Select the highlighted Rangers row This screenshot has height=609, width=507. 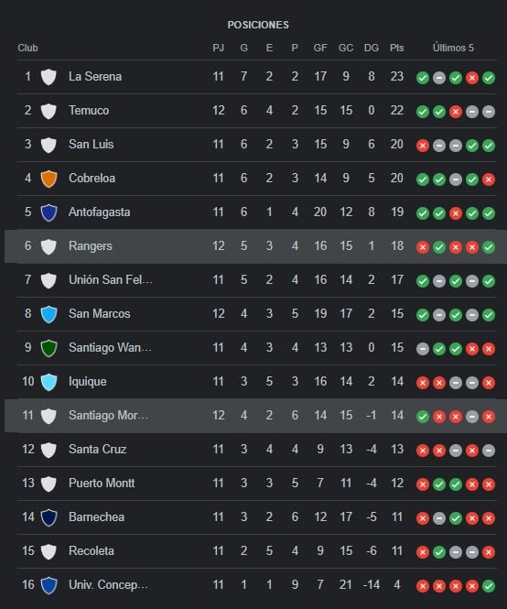pyautogui.click(x=255, y=246)
